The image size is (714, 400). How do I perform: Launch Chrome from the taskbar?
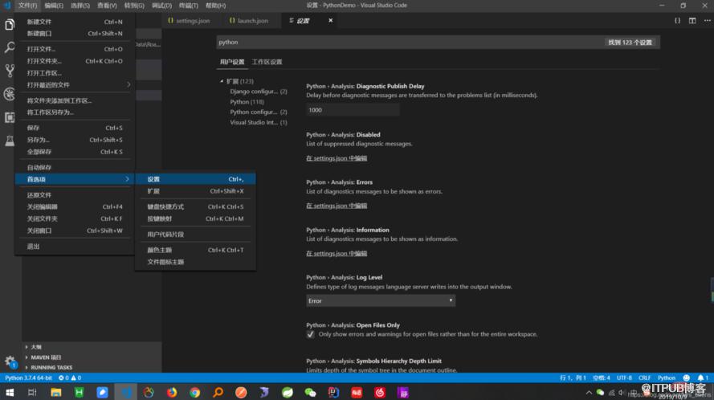195,392
